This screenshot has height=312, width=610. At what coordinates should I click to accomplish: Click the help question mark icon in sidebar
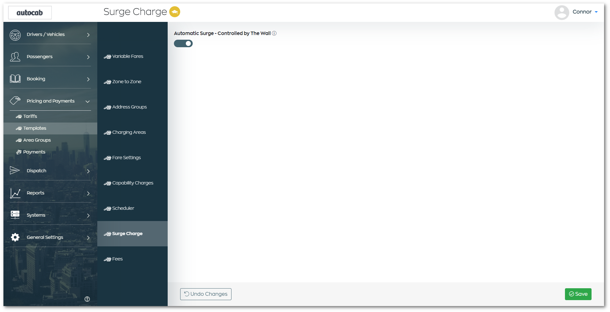[87, 299]
